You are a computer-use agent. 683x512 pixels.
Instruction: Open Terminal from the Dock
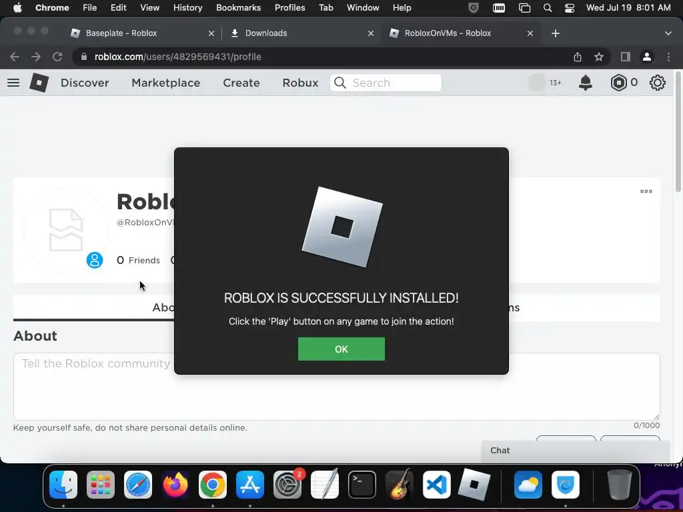point(362,485)
